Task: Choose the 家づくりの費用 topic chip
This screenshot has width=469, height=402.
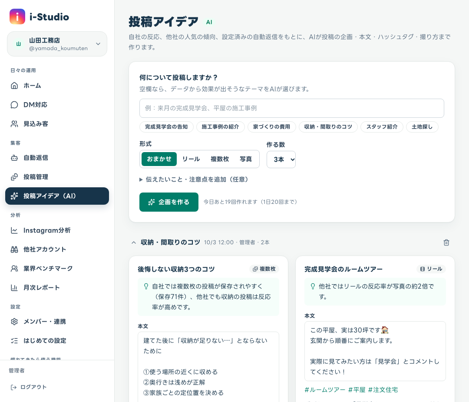Action: (271, 127)
